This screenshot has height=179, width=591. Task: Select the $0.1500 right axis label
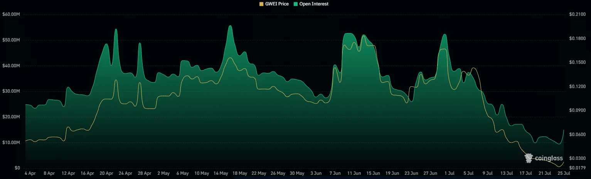tap(577, 62)
